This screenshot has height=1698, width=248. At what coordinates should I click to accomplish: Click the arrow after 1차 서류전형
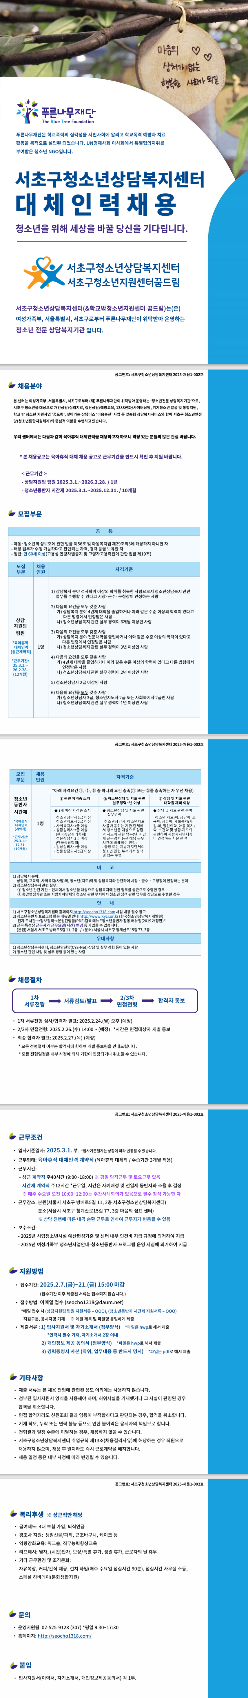(55, 1001)
